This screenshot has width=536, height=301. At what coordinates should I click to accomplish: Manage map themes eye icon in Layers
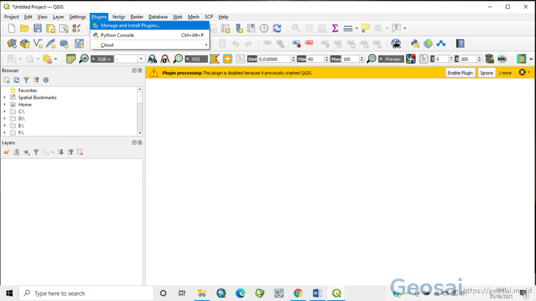point(26,152)
